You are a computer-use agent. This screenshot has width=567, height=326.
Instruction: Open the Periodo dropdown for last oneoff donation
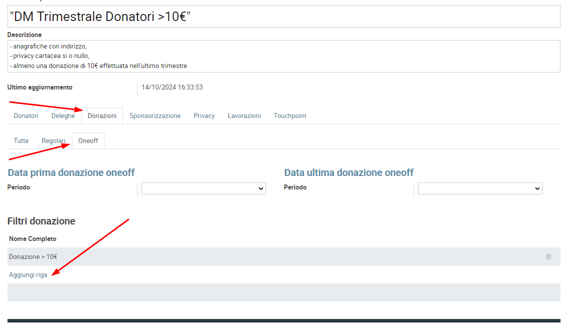coord(480,188)
